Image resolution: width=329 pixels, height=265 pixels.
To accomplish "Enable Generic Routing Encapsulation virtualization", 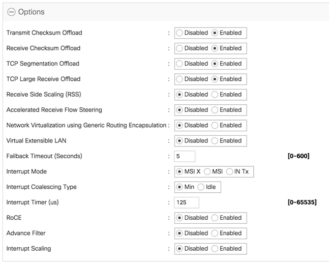I will (215, 125).
